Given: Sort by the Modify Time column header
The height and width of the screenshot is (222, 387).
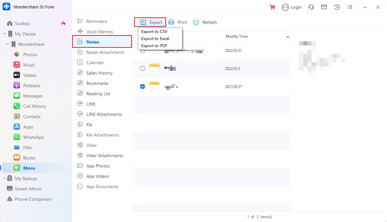Looking at the screenshot, I should (x=237, y=36).
